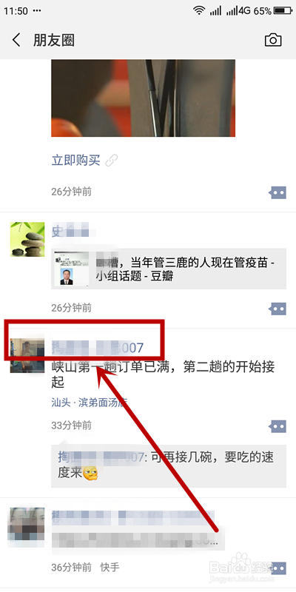Open comment menu on the Douban share post

[277, 309]
